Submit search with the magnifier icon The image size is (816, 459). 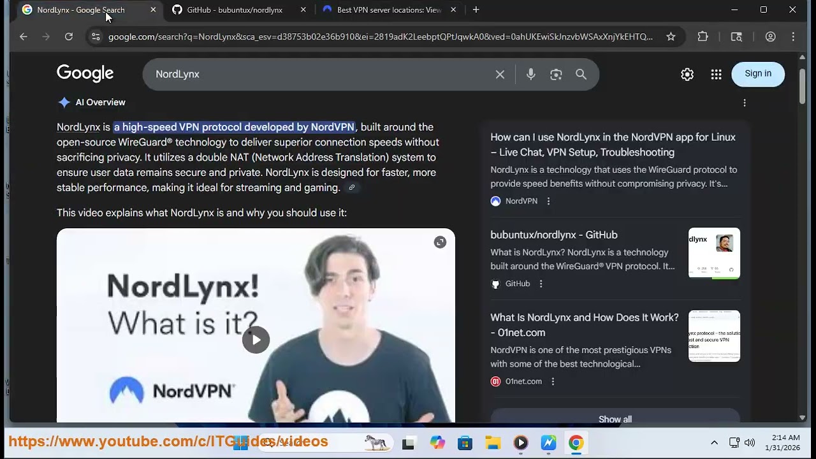[581, 75]
